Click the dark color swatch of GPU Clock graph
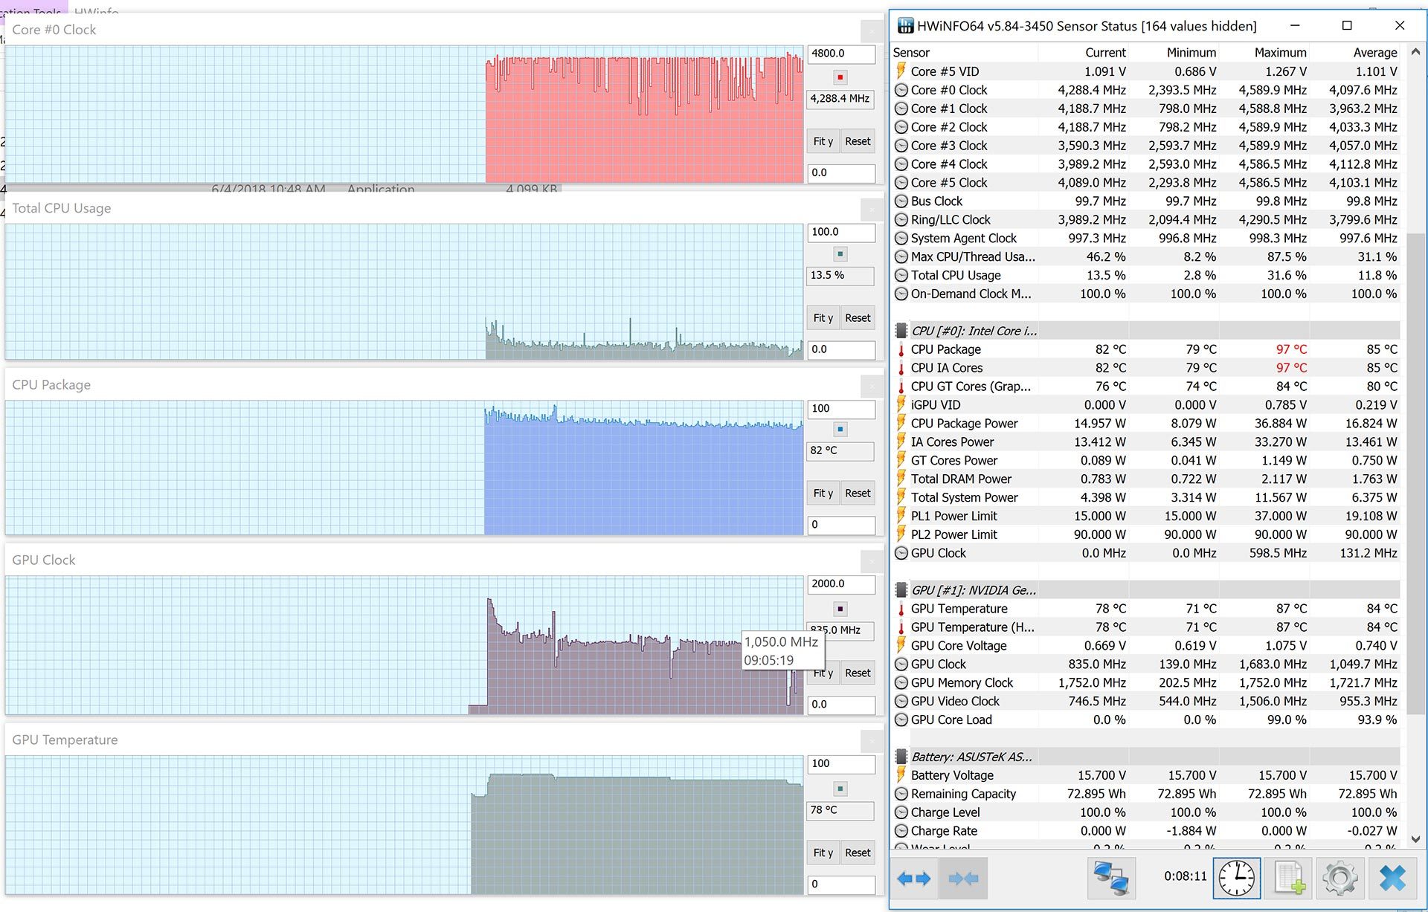The width and height of the screenshot is (1428, 912). pos(840,609)
